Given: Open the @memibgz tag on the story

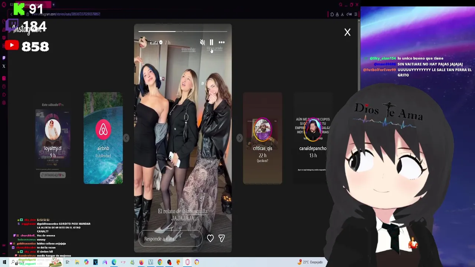Looking at the screenshot, I should (x=189, y=49).
